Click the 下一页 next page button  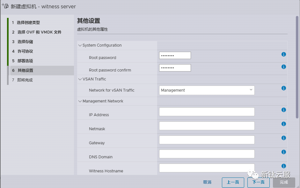tap(258, 183)
